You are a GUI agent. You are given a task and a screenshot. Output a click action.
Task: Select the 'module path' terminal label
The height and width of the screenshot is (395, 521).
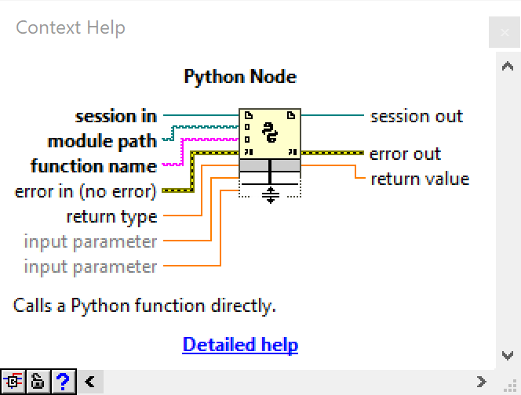click(102, 142)
